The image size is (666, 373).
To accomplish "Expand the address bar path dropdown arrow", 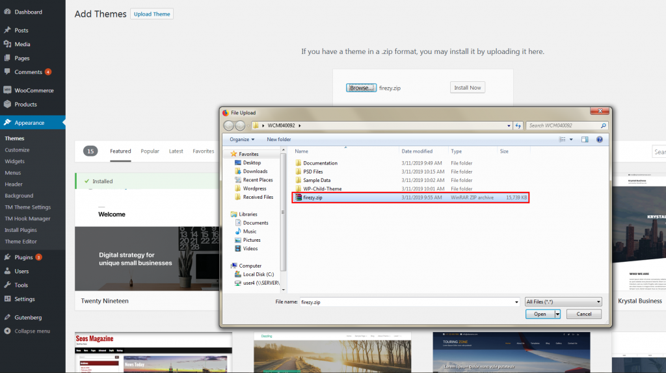I will 509,125.
